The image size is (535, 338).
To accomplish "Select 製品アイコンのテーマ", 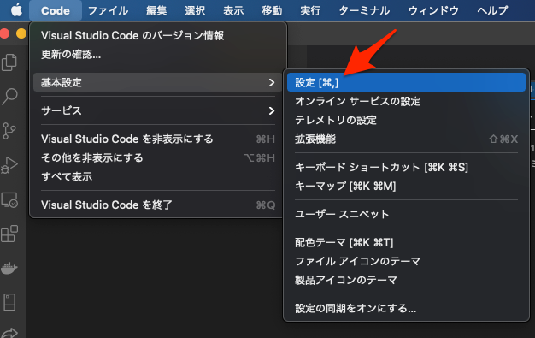I will (x=406, y=281).
